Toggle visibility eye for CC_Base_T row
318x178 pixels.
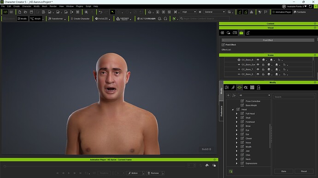[258, 69]
